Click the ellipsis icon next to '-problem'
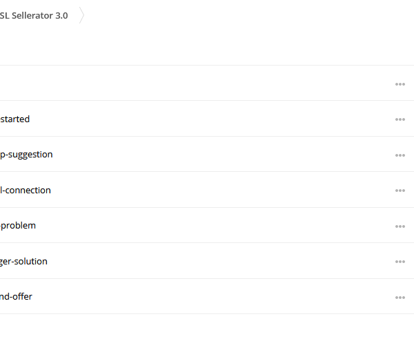 pos(400,226)
